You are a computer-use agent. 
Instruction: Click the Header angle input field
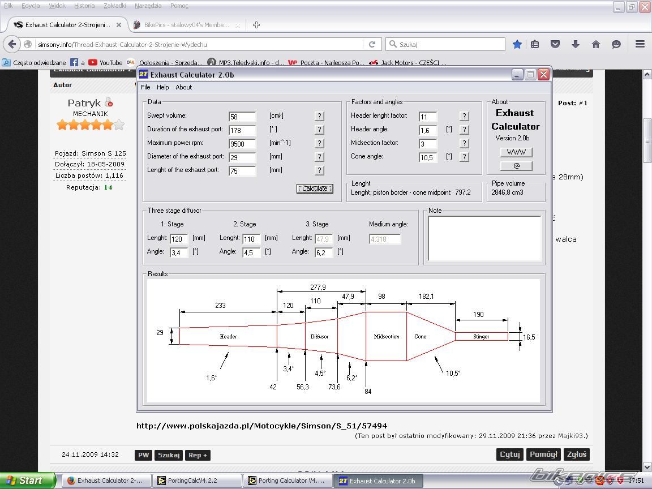428,130
